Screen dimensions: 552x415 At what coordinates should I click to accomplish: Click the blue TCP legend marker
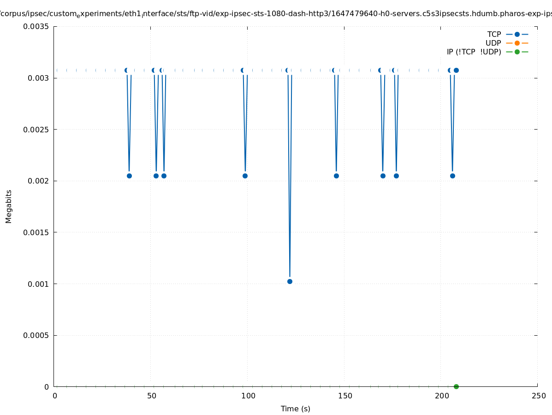tap(517, 35)
